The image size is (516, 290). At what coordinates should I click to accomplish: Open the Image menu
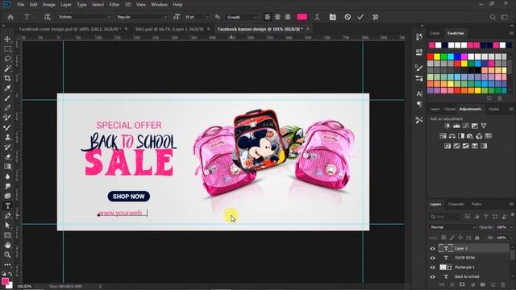tap(48, 5)
